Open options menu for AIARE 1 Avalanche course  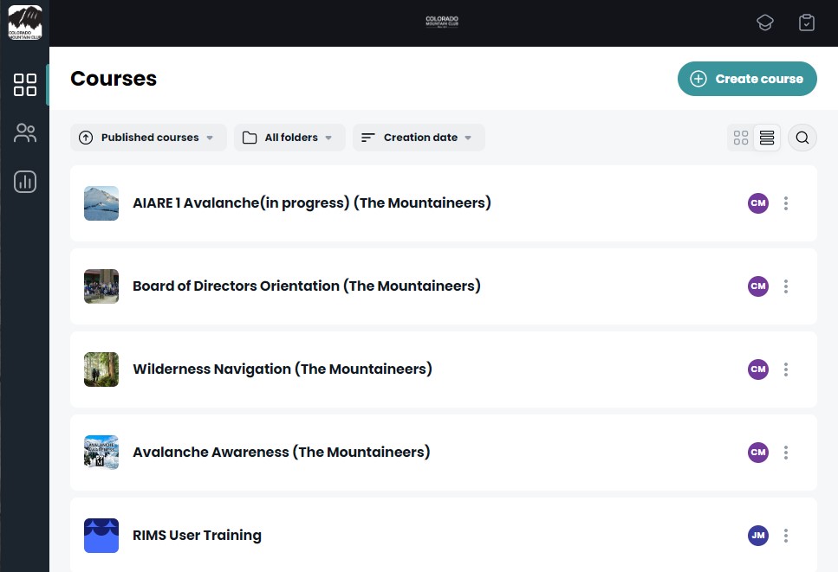(x=786, y=203)
